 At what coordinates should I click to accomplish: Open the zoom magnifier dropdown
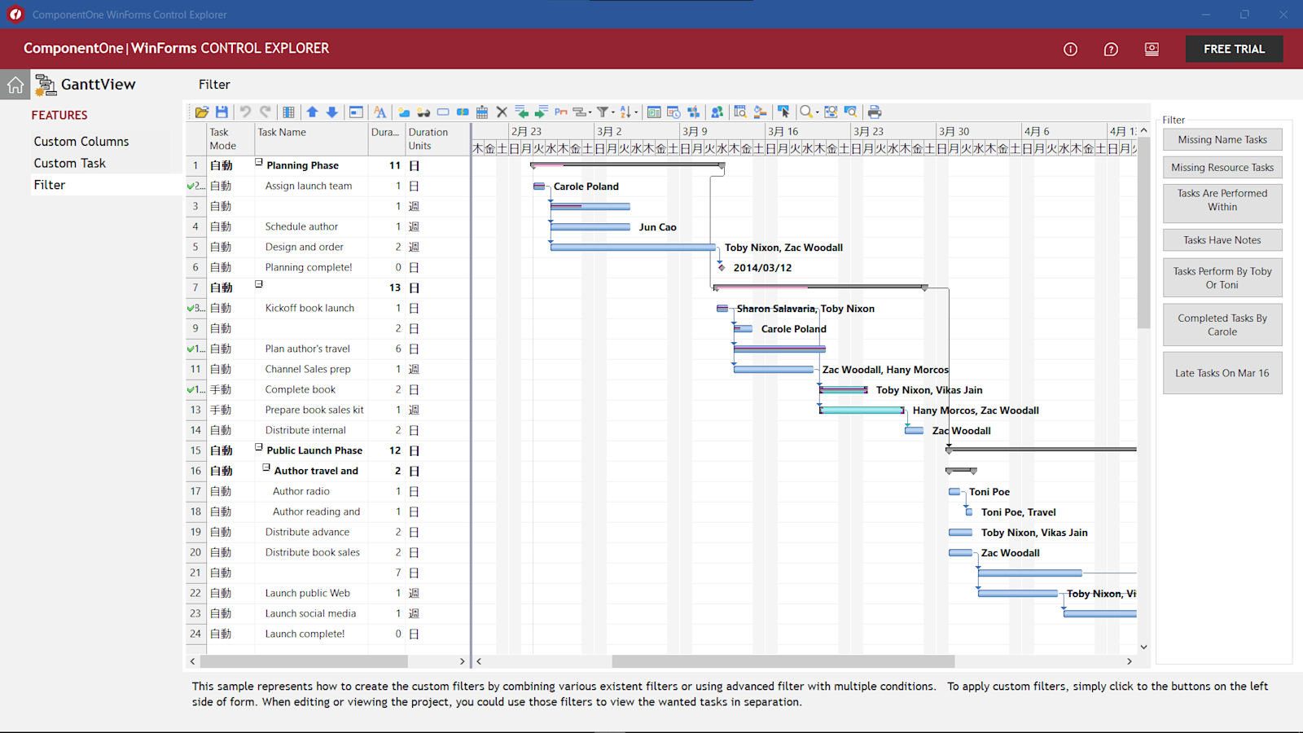[x=809, y=112]
